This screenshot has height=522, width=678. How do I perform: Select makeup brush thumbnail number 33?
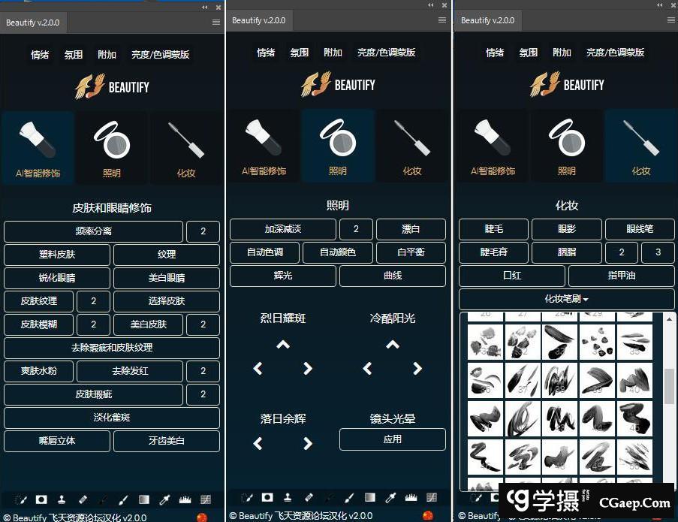pos(559,342)
